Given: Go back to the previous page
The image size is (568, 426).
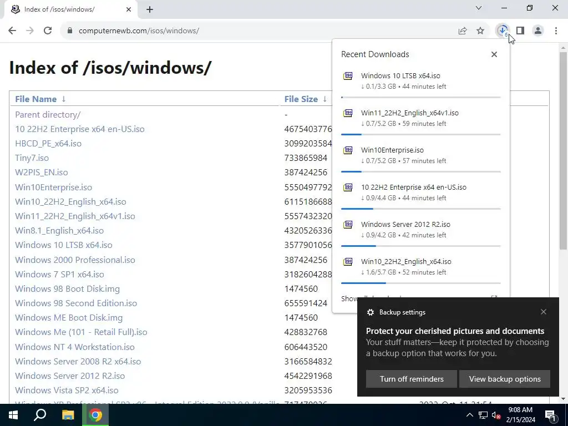Looking at the screenshot, I should (x=12, y=31).
